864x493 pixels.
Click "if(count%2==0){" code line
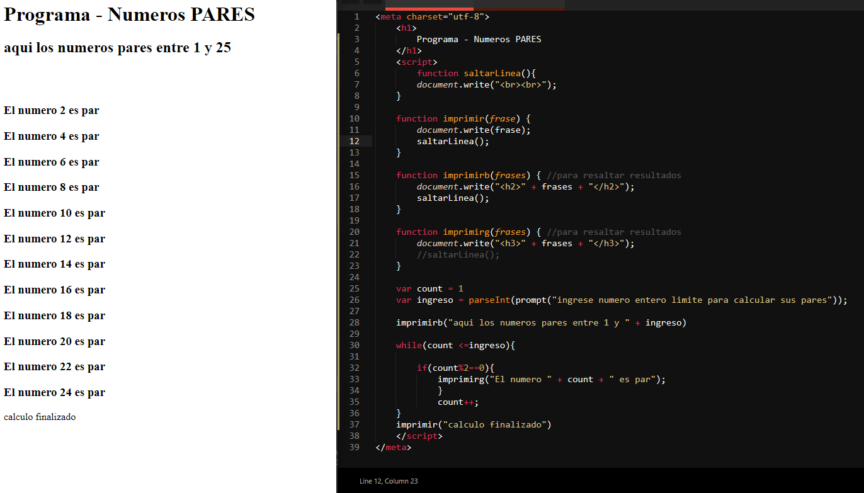tap(455, 368)
